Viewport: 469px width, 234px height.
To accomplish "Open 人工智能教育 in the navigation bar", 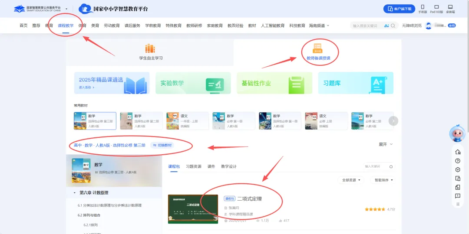I will pos(273,26).
